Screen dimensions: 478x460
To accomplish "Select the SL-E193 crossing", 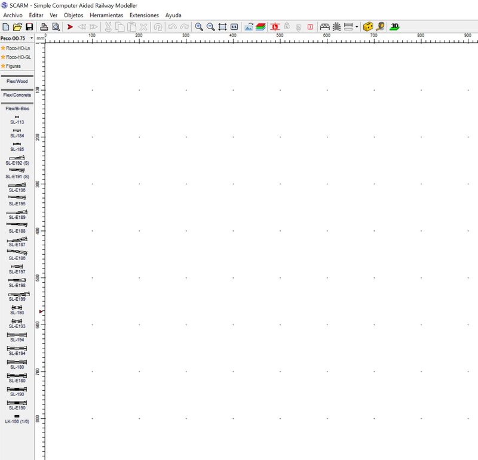I will [17, 323].
